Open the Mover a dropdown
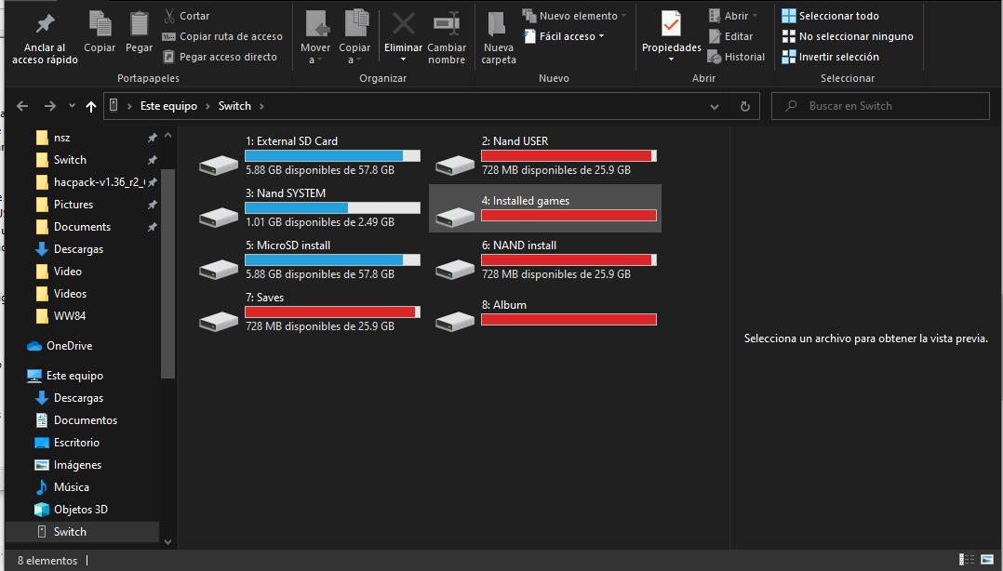1003x571 pixels. [x=315, y=37]
